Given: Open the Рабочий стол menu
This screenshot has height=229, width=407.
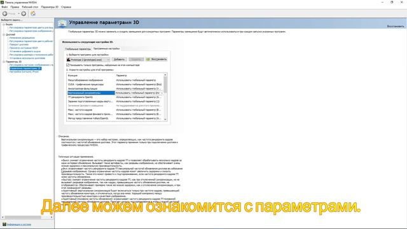Looking at the screenshot, I should 30,7.
